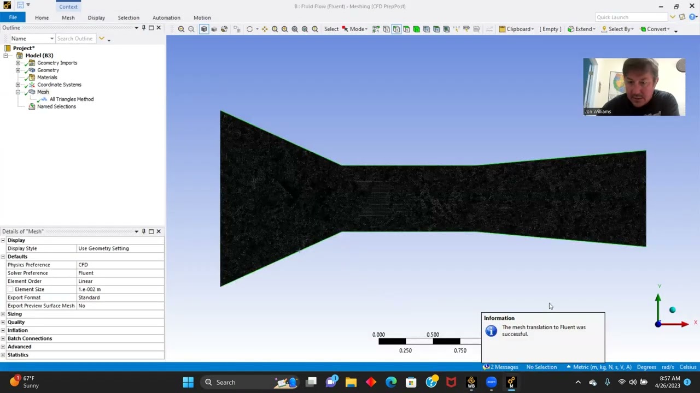Open the Windows Start menu
Viewport: 700px width, 393px height.
[188, 382]
